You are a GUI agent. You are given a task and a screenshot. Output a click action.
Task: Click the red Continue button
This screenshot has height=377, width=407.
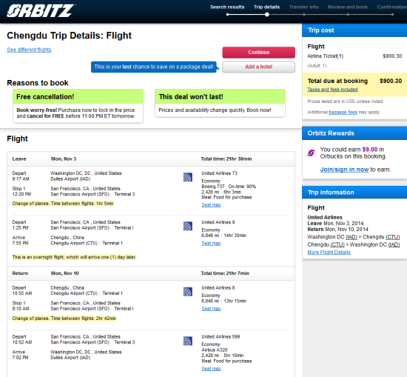pyautogui.click(x=258, y=53)
